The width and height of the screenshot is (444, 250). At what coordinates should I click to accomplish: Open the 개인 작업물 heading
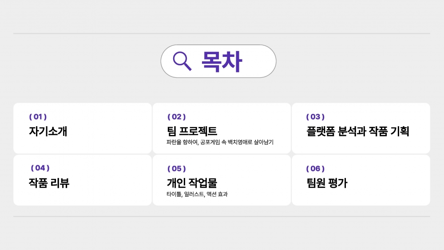point(192,183)
